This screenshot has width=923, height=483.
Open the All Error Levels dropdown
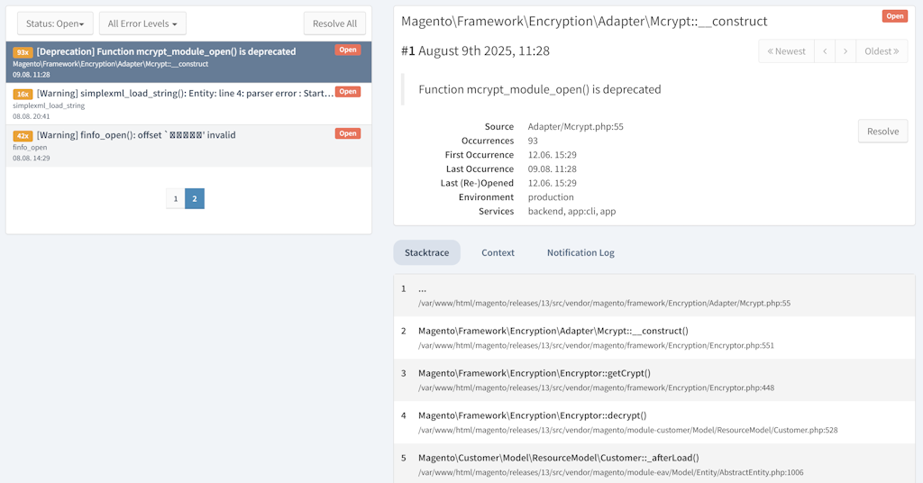point(142,23)
